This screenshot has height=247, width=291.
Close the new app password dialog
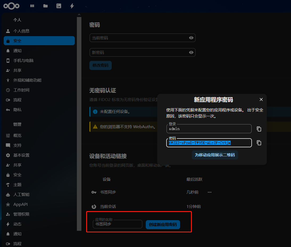(261, 100)
